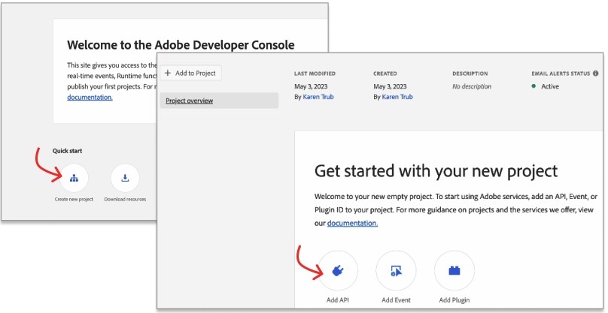Click the Create new project icon

point(74,178)
